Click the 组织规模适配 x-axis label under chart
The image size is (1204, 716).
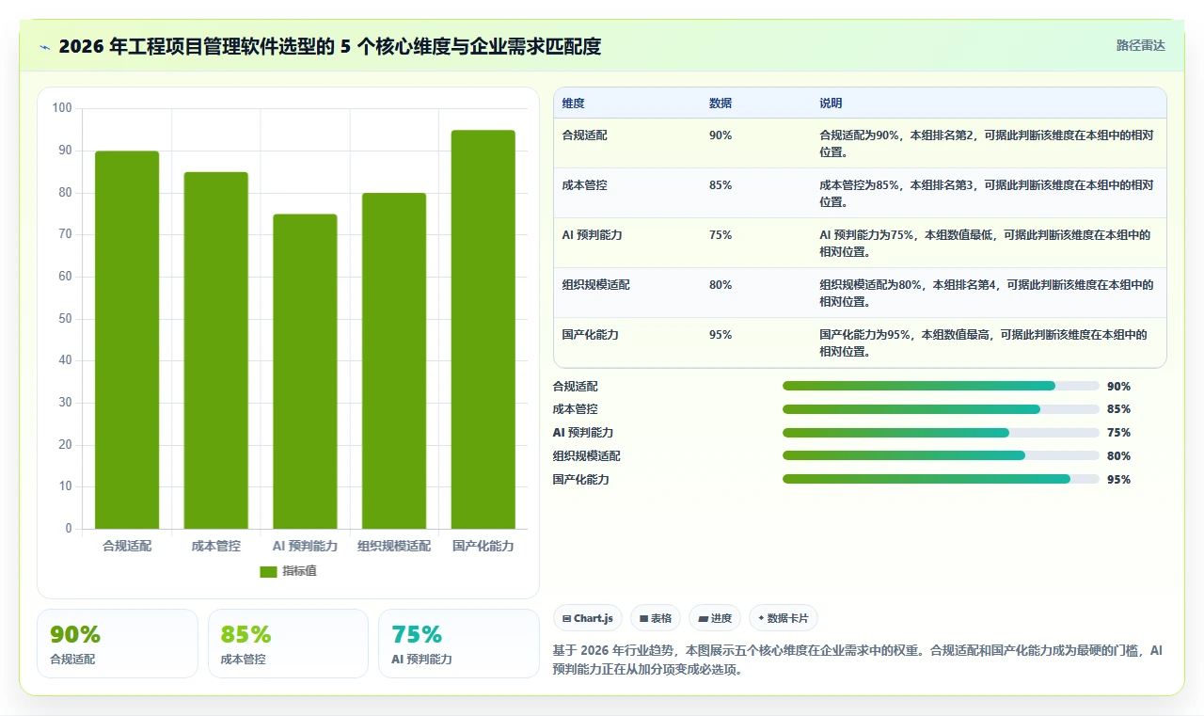click(x=394, y=546)
